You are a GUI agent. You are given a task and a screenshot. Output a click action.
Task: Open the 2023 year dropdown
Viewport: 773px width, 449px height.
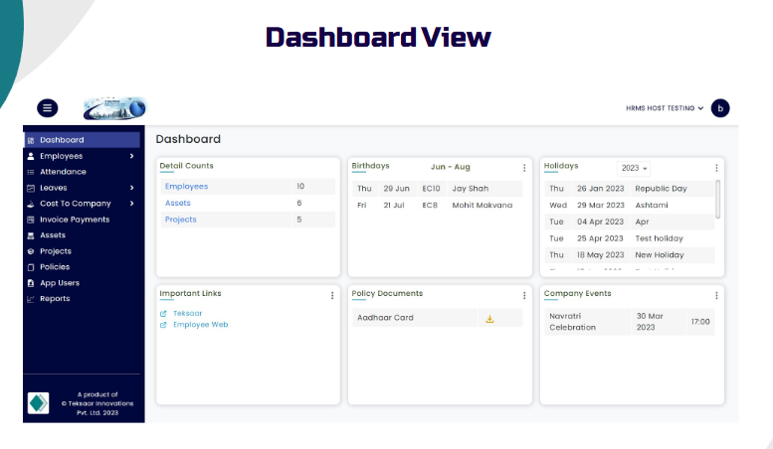633,168
